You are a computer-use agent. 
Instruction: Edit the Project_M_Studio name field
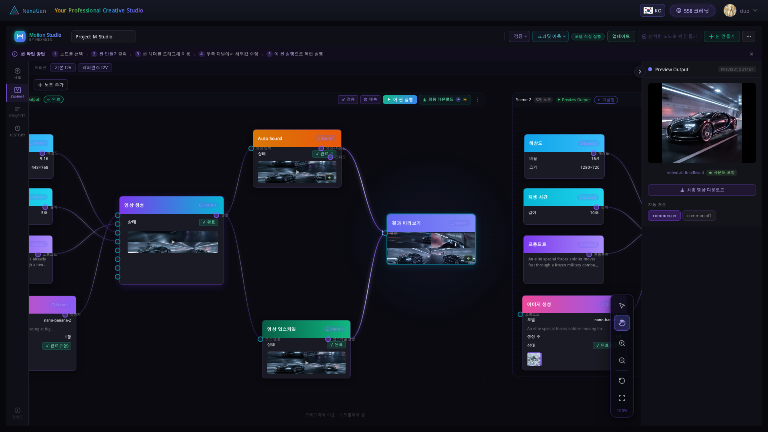click(x=104, y=36)
